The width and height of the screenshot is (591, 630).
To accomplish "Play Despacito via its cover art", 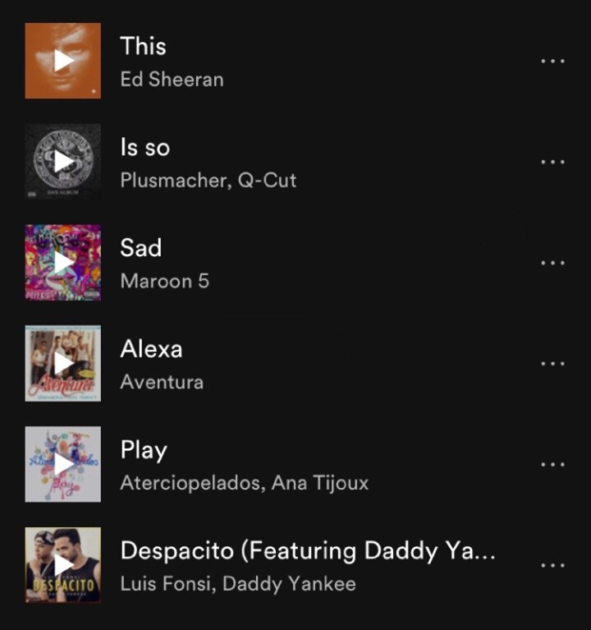I will point(63,565).
